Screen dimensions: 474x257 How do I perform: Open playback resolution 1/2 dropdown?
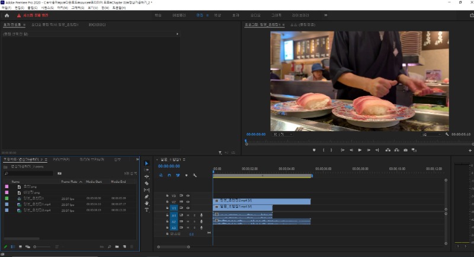point(431,134)
